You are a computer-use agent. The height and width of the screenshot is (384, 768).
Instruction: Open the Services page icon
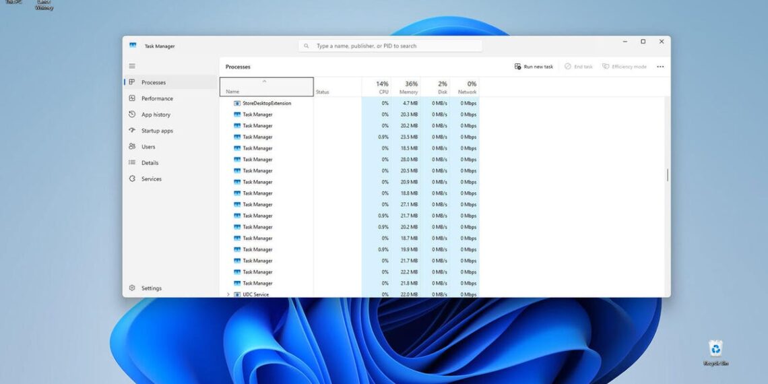[132, 179]
